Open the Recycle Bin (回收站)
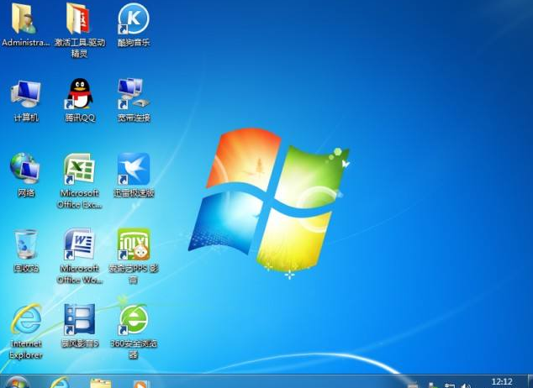This screenshot has height=388, width=533. tap(25, 244)
